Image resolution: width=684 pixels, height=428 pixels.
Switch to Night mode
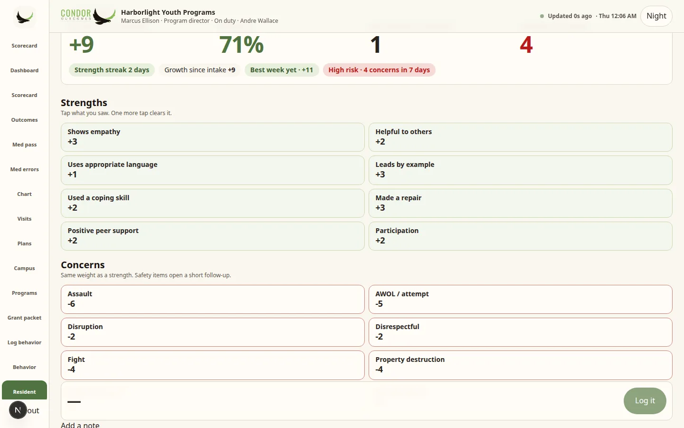(x=656, y=16)
